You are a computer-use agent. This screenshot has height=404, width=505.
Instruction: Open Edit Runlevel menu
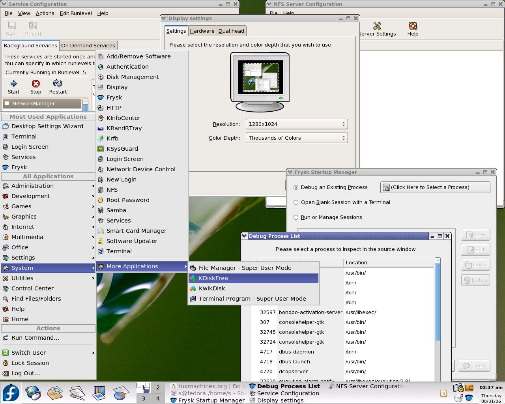[76, 13]
